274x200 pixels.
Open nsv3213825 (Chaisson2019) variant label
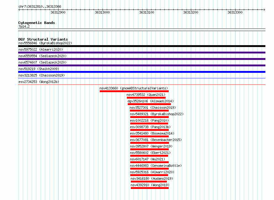(42, 75)
